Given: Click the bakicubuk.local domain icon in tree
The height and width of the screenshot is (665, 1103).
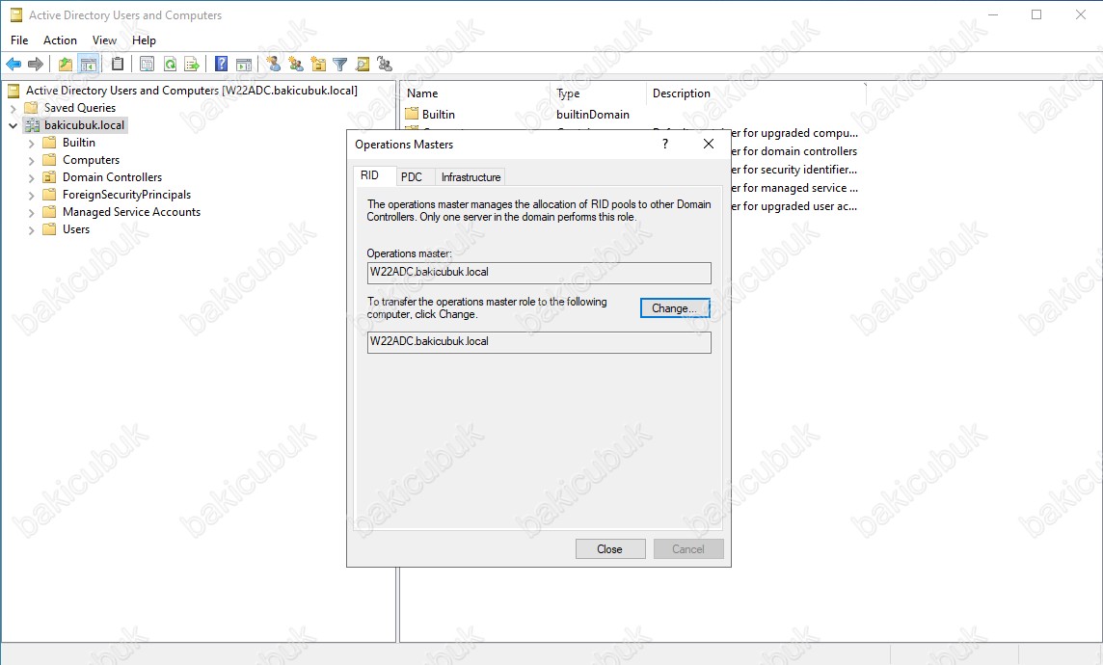Looking at the screenshot, I should pos(33,125).
